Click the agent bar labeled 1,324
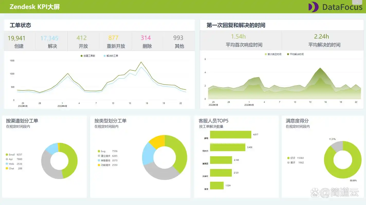The height and width of the screenshot is (205, 366). click(x=217, y=186)
